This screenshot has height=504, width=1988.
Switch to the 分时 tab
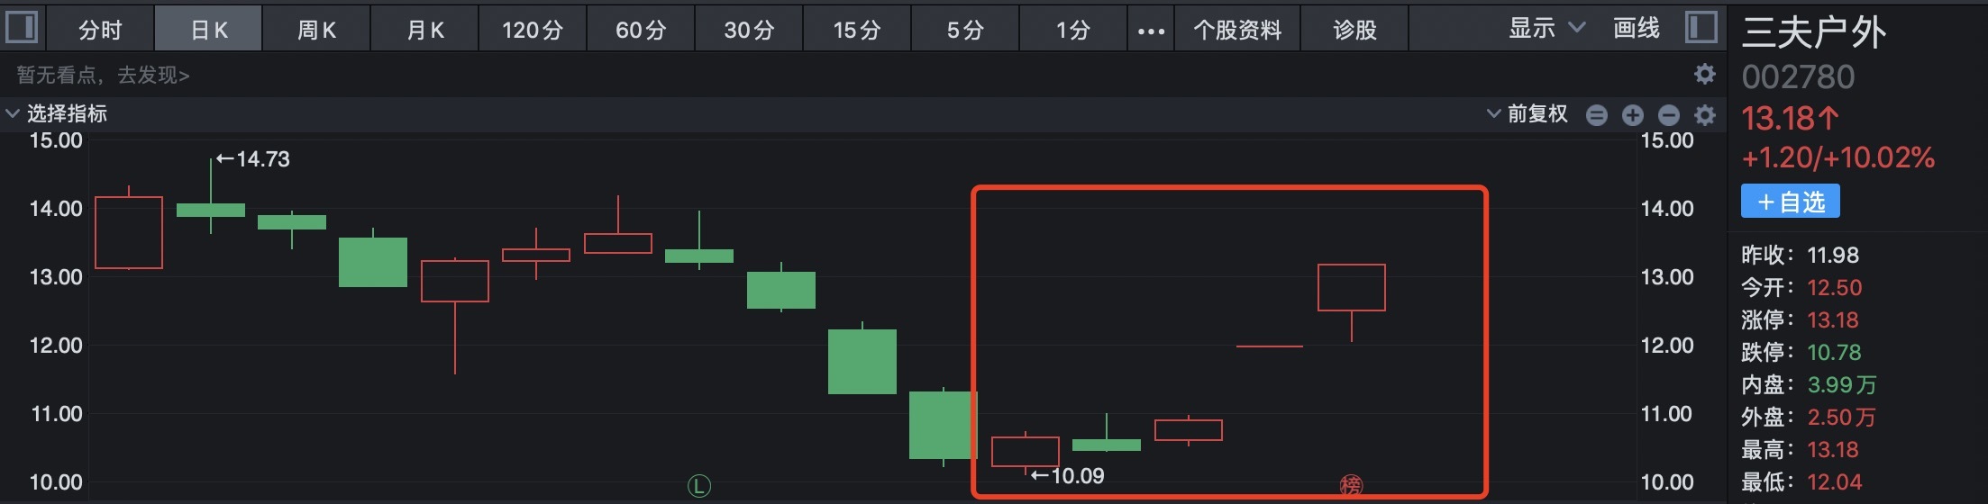click(100, 30)
